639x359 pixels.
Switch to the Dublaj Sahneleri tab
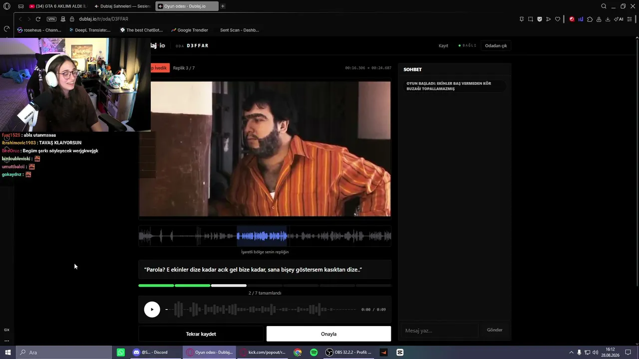click(x=122, y=6)
